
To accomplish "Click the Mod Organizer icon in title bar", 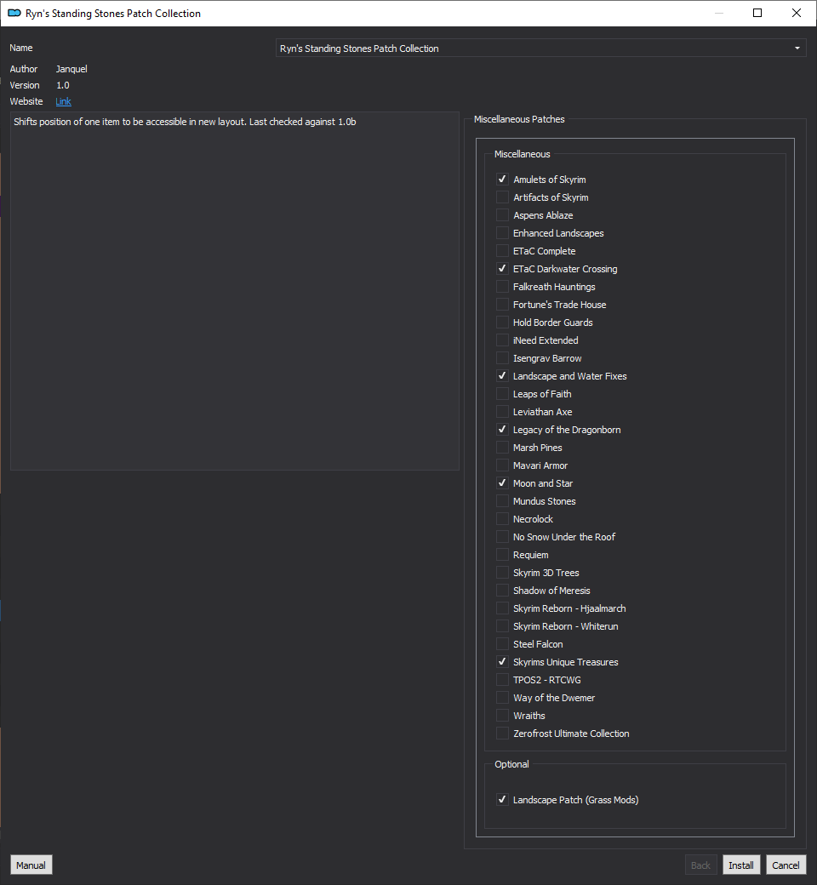I will point(14,13).
